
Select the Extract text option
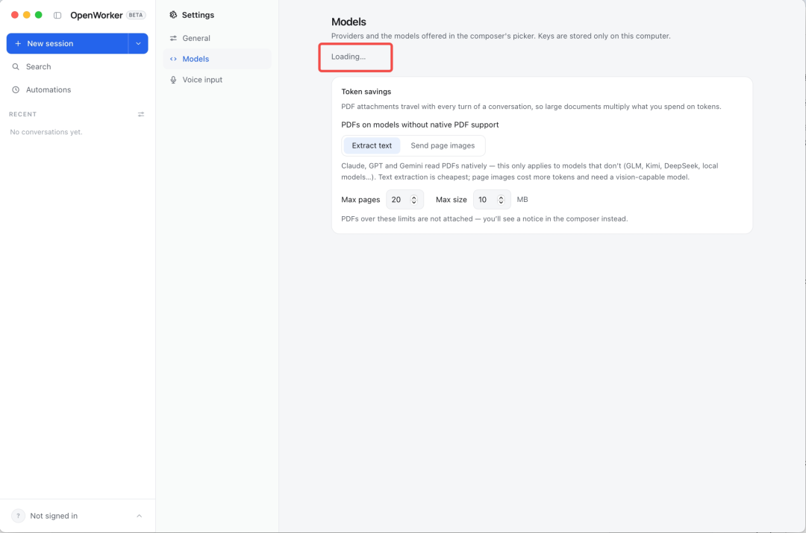(x=372, y=146)
